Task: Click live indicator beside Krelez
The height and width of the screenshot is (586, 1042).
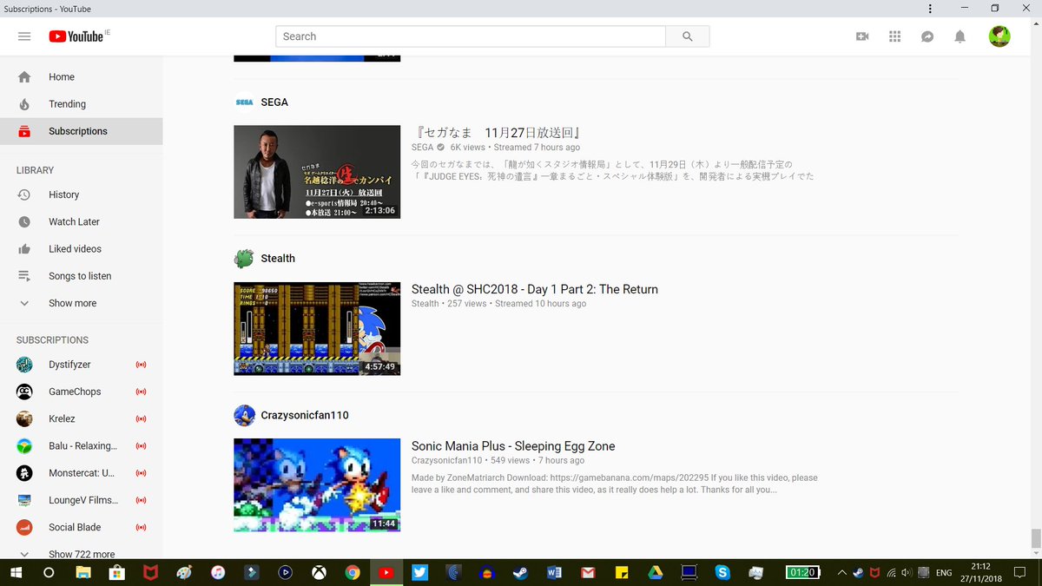Action: (141, 418)
